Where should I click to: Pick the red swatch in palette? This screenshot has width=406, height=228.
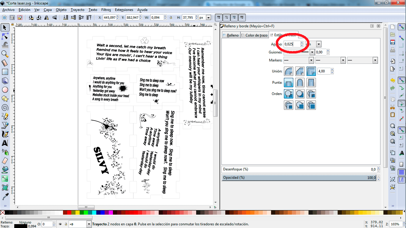[x=69, y=212]
